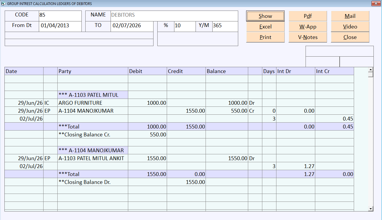This screenshot has height=220, width=382.
Task: Click the application icon in the title bar
Action: tap(3, 4)
